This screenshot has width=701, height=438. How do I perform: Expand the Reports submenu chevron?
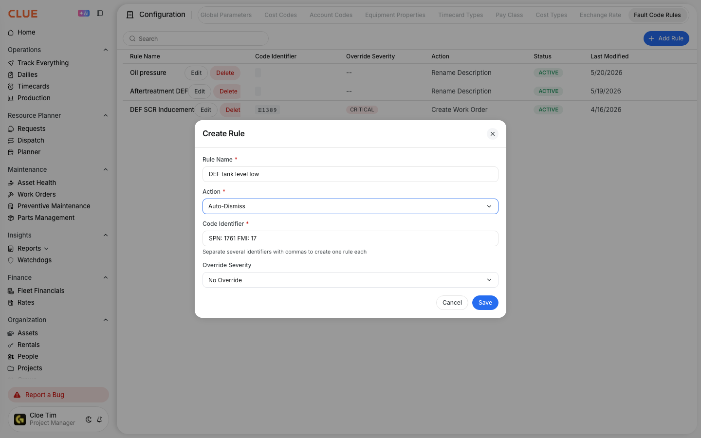46,249
